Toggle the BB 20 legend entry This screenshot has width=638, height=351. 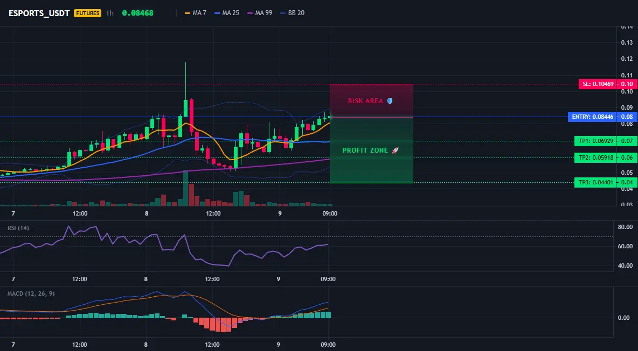click(292, 13)
